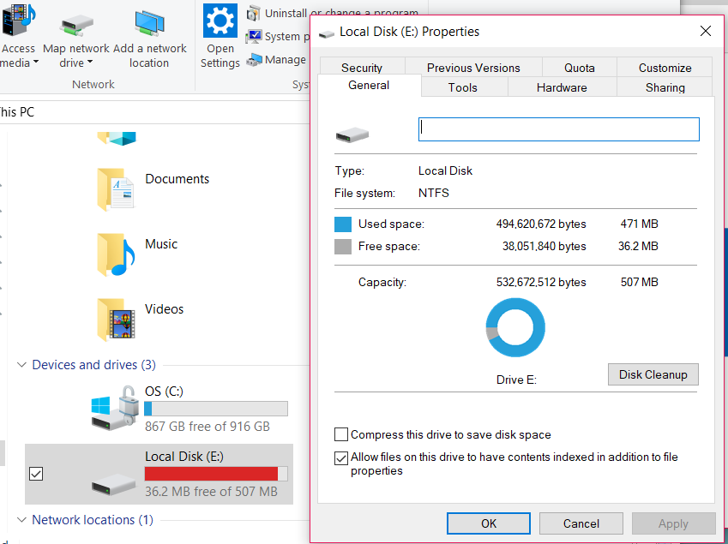Image resolution: width=728 pixels, height=544 pixels.
Task: Uncheck the Local Disk (E:) selection checkbox
Action: coord(36,474)
